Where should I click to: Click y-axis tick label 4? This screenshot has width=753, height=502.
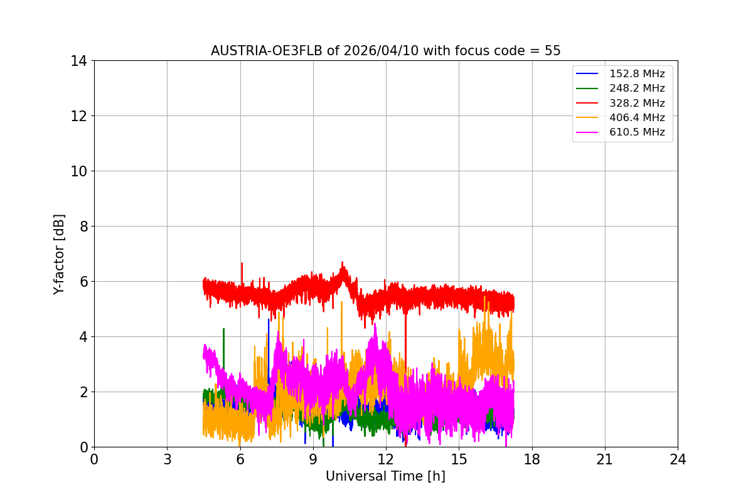click(82, 337)
